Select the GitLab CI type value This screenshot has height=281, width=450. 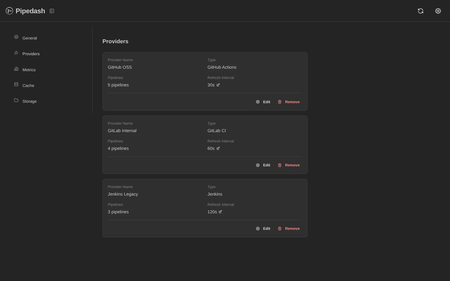point(216,131)
